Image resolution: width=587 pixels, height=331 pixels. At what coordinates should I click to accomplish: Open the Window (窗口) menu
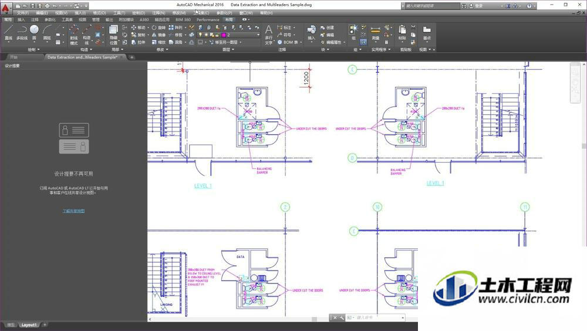pyautogui.click(x=246, y=13)
